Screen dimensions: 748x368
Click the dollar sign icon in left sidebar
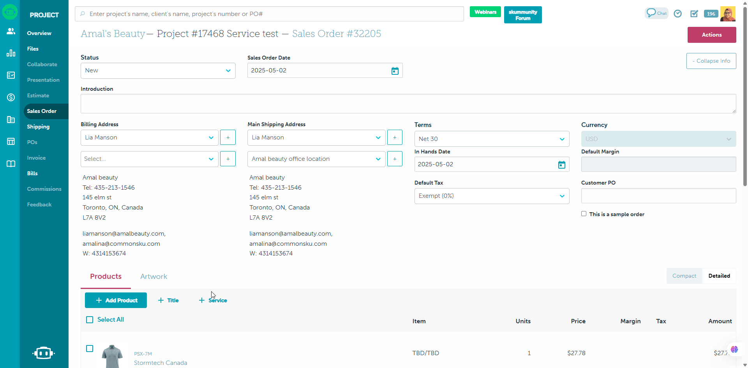[11, 97]
